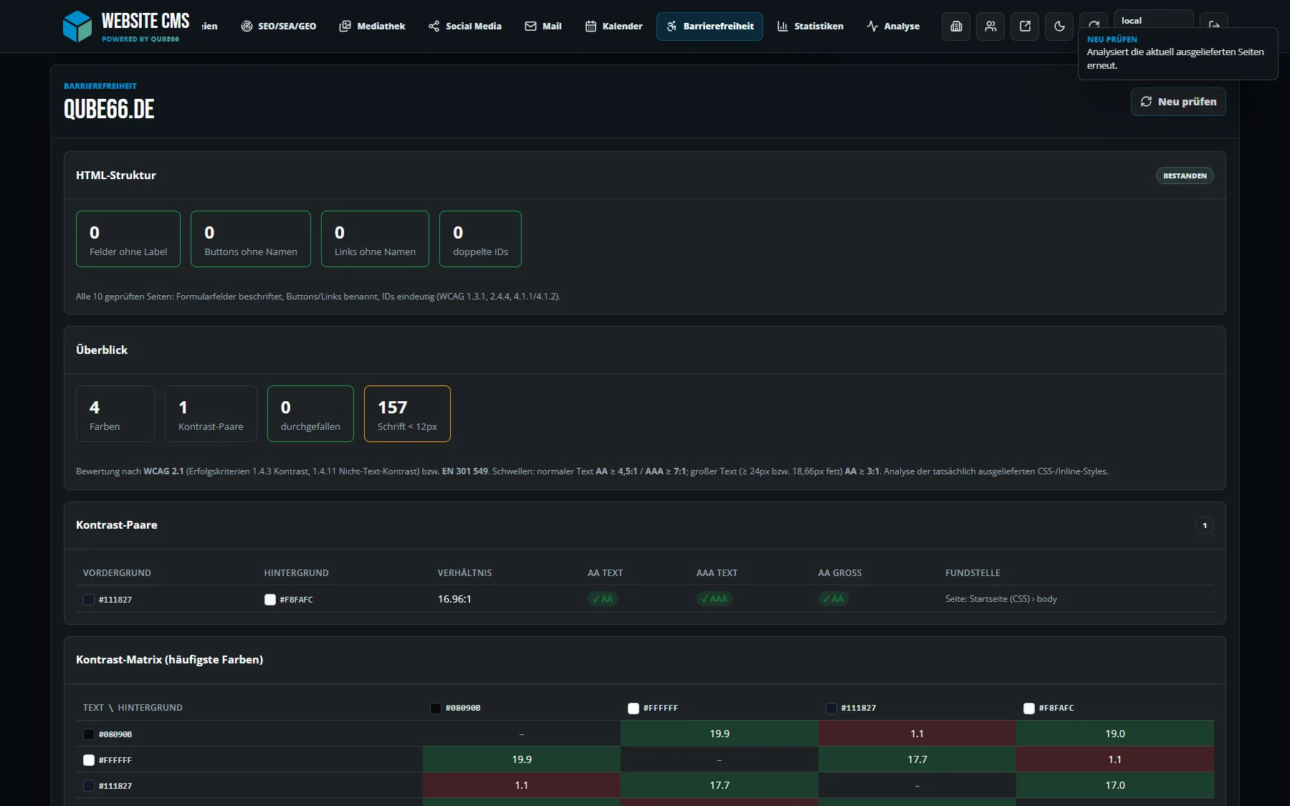Click the Neu prüfen button

pos(1178,102)
